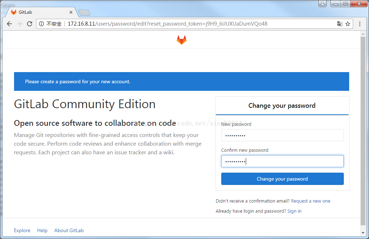
Task: Submit with Change your password button
Action: (x=282, y=179)
